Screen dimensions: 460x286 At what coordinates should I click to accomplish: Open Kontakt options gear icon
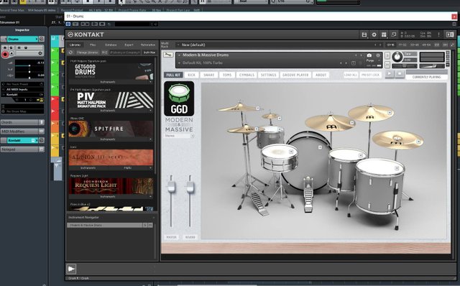tap(374, 34)
